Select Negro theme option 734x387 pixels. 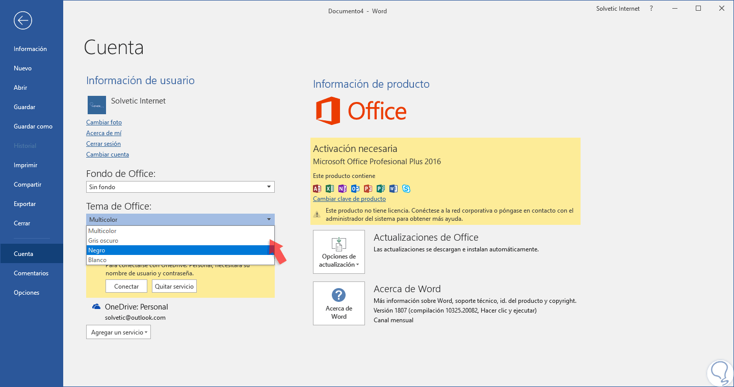pyautogui.click(x=180, y=250)
